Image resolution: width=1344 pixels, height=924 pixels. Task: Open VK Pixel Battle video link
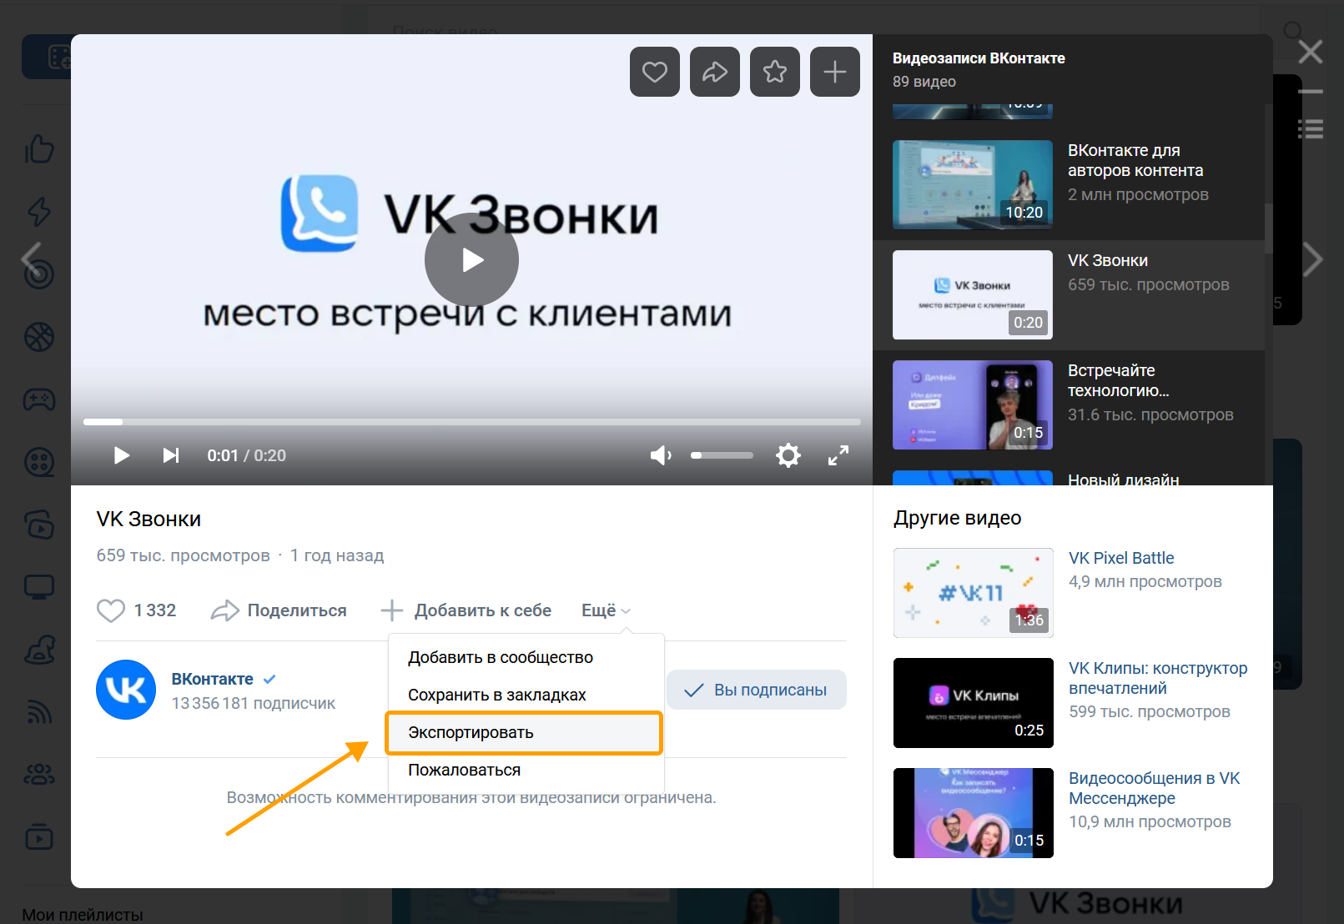(x=1121, y=558)
